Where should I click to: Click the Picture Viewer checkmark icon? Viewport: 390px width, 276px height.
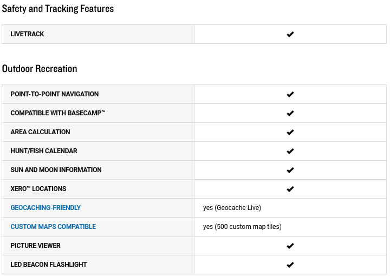[290, 246]
